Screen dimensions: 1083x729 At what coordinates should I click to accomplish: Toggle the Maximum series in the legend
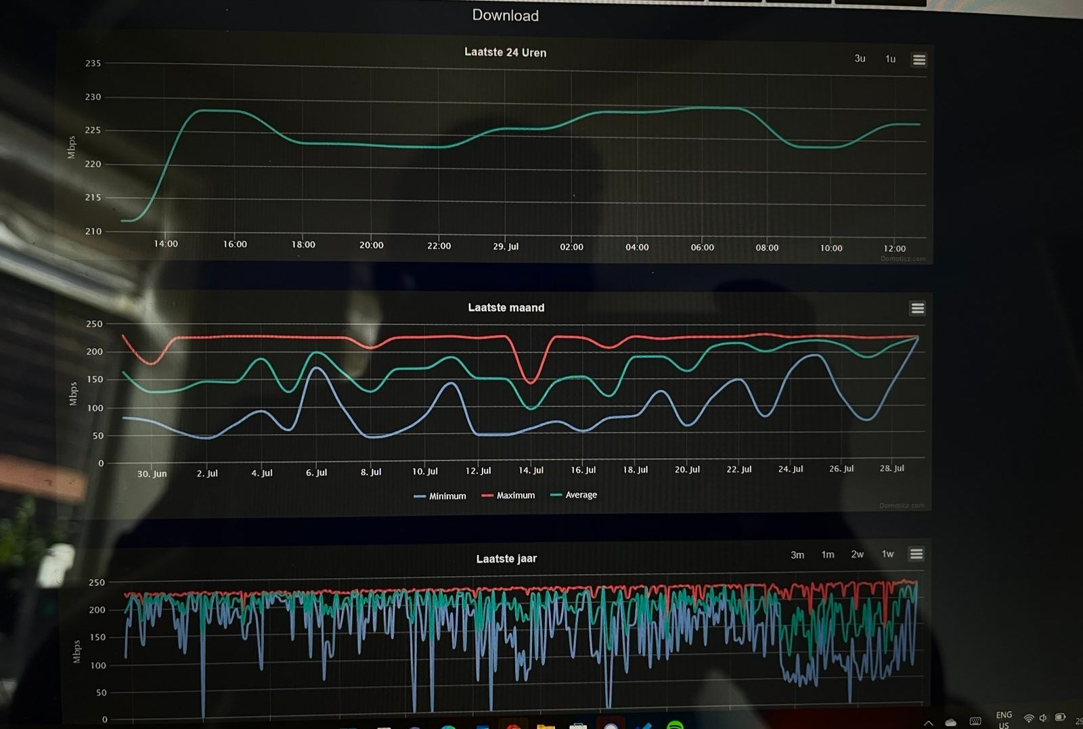(x=508, y=495)
